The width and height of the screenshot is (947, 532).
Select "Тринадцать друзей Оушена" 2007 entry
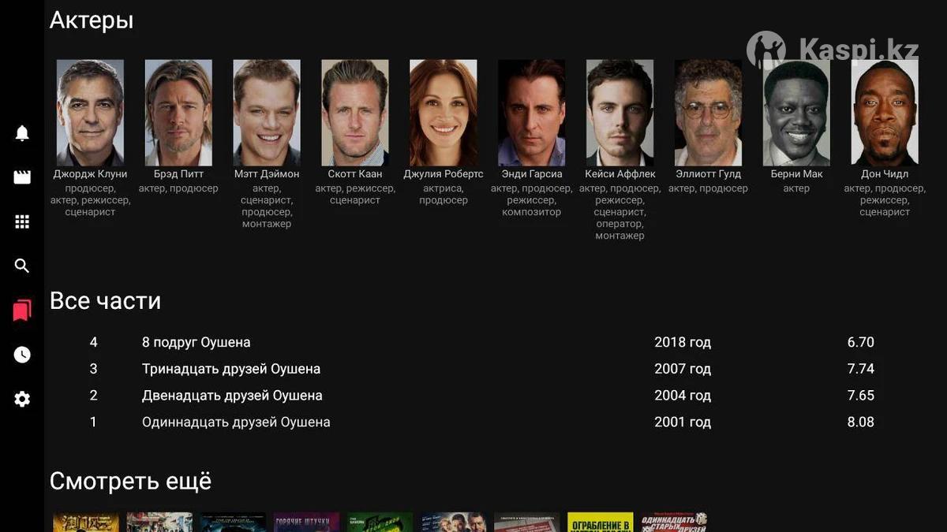(x=231, y=369)
